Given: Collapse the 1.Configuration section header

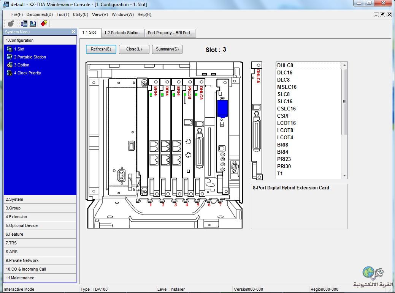Looking at the screenshot, I should tap(40, 40).
